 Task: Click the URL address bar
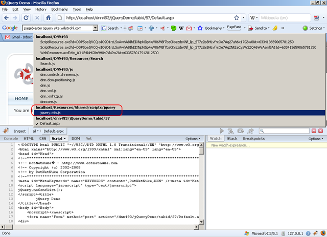tap(149, 18)
